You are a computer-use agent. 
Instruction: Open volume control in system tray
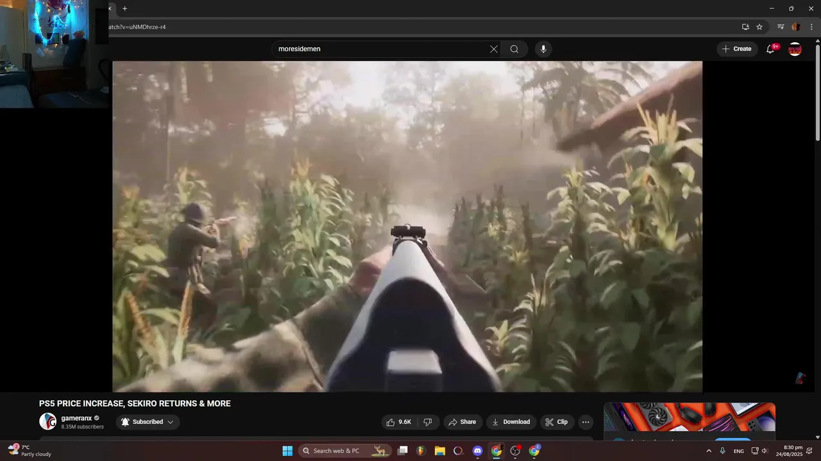[765, 451]
